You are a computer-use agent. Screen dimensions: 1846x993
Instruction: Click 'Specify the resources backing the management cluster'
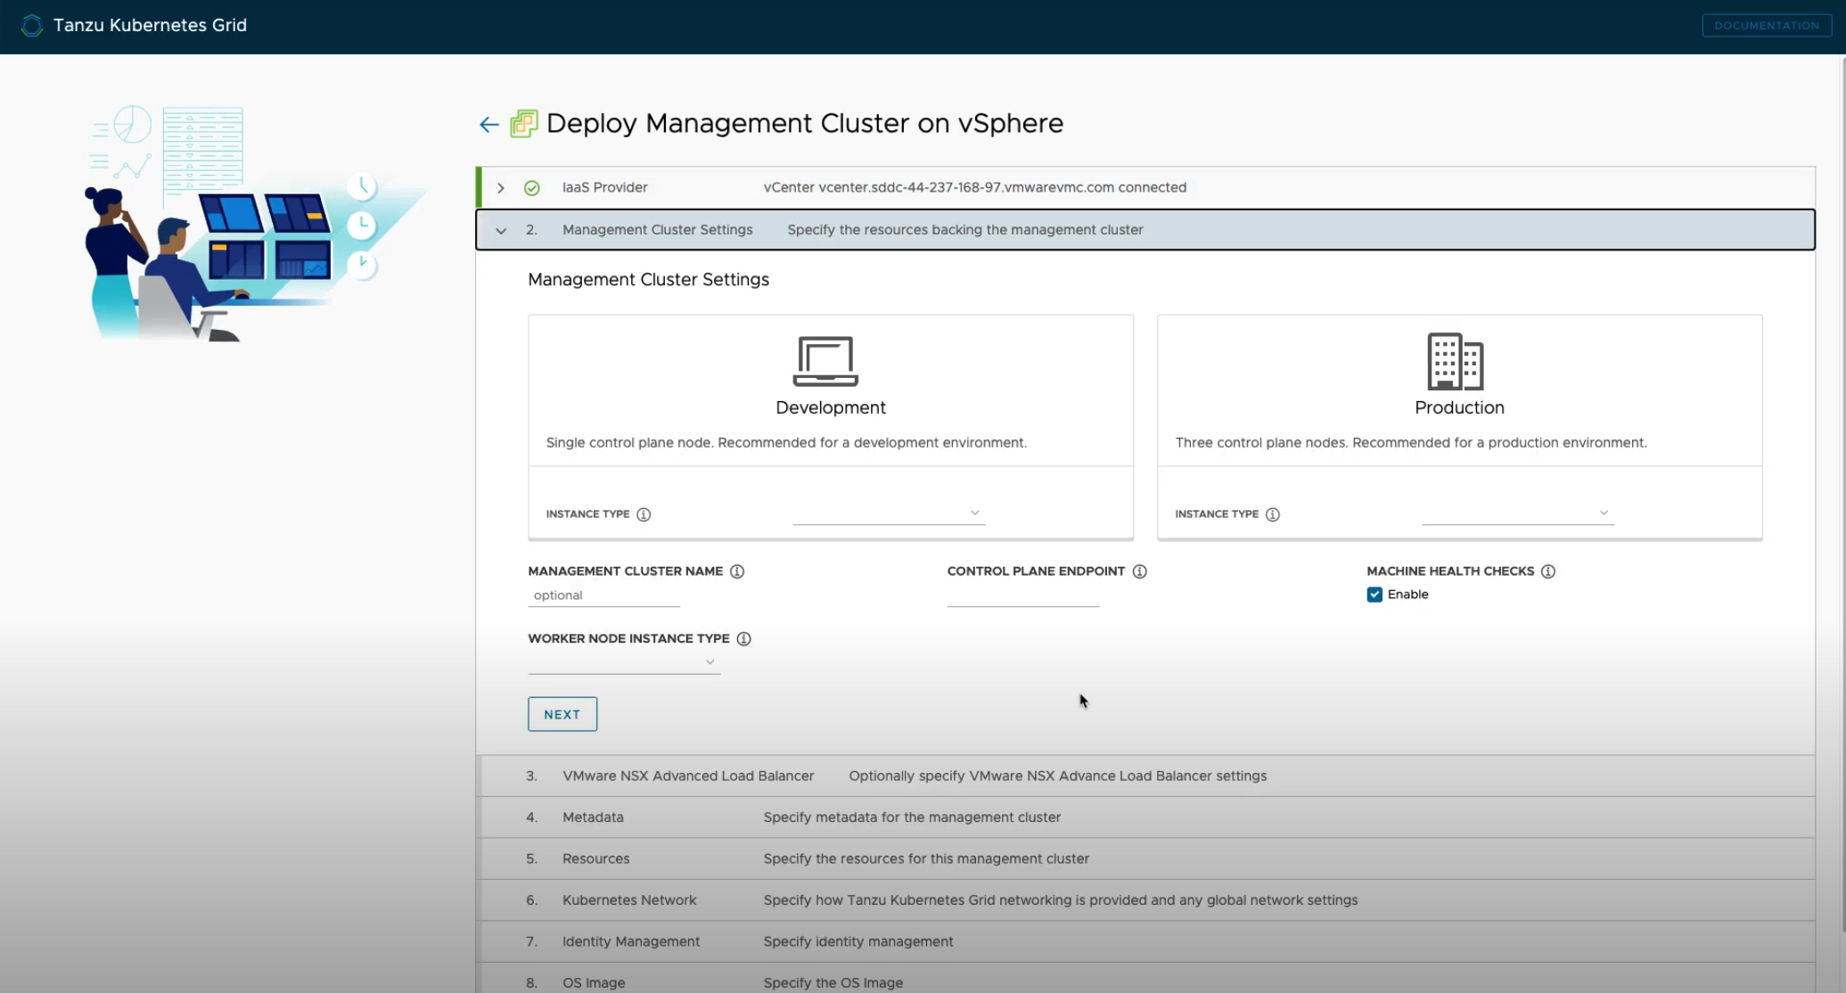(965, 230)
